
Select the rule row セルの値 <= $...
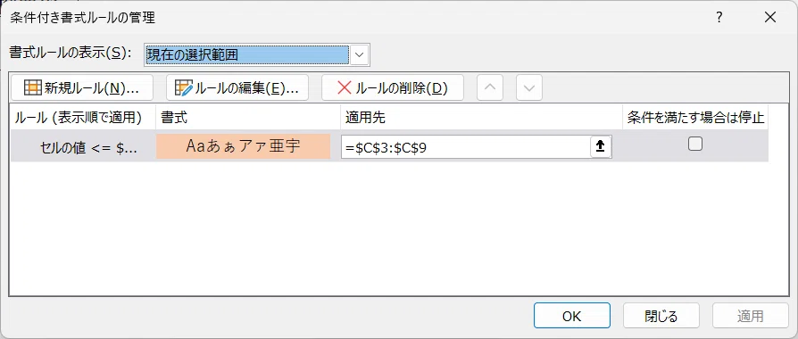click(389, 146)
